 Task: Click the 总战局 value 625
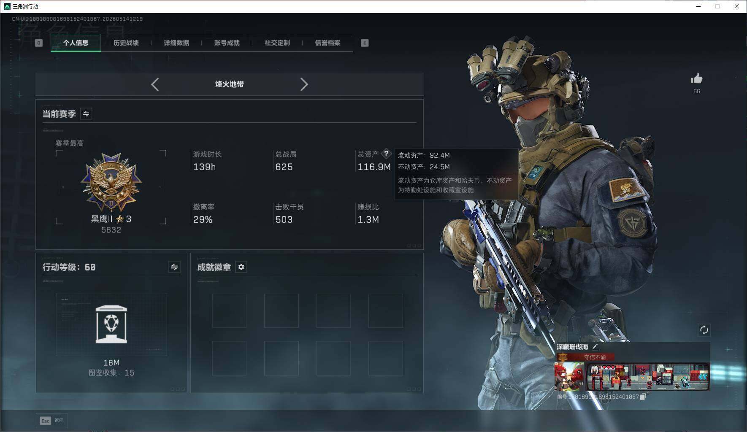coord(284,167)
